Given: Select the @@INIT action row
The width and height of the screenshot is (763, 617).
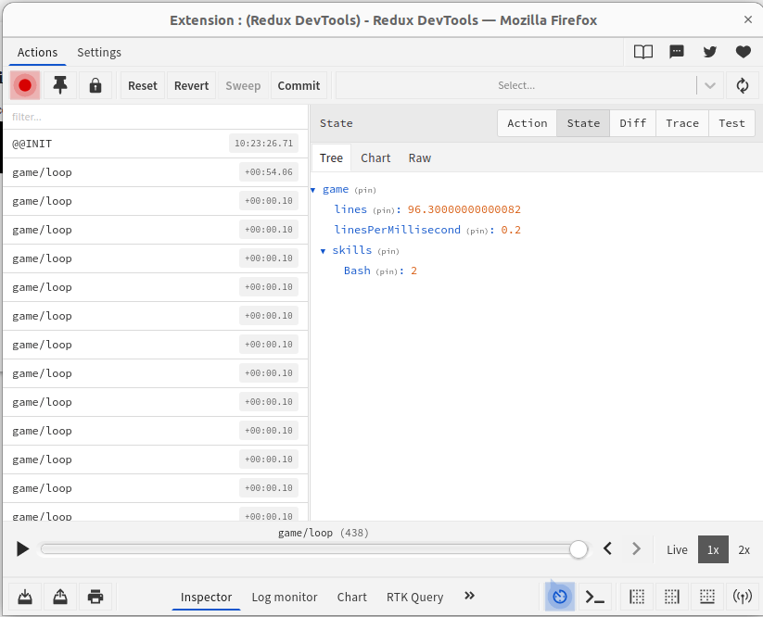Looking at the screenshot, I should click(156, 144).
